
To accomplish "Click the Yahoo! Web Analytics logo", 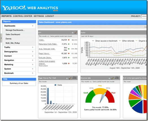I will (30, 8).
